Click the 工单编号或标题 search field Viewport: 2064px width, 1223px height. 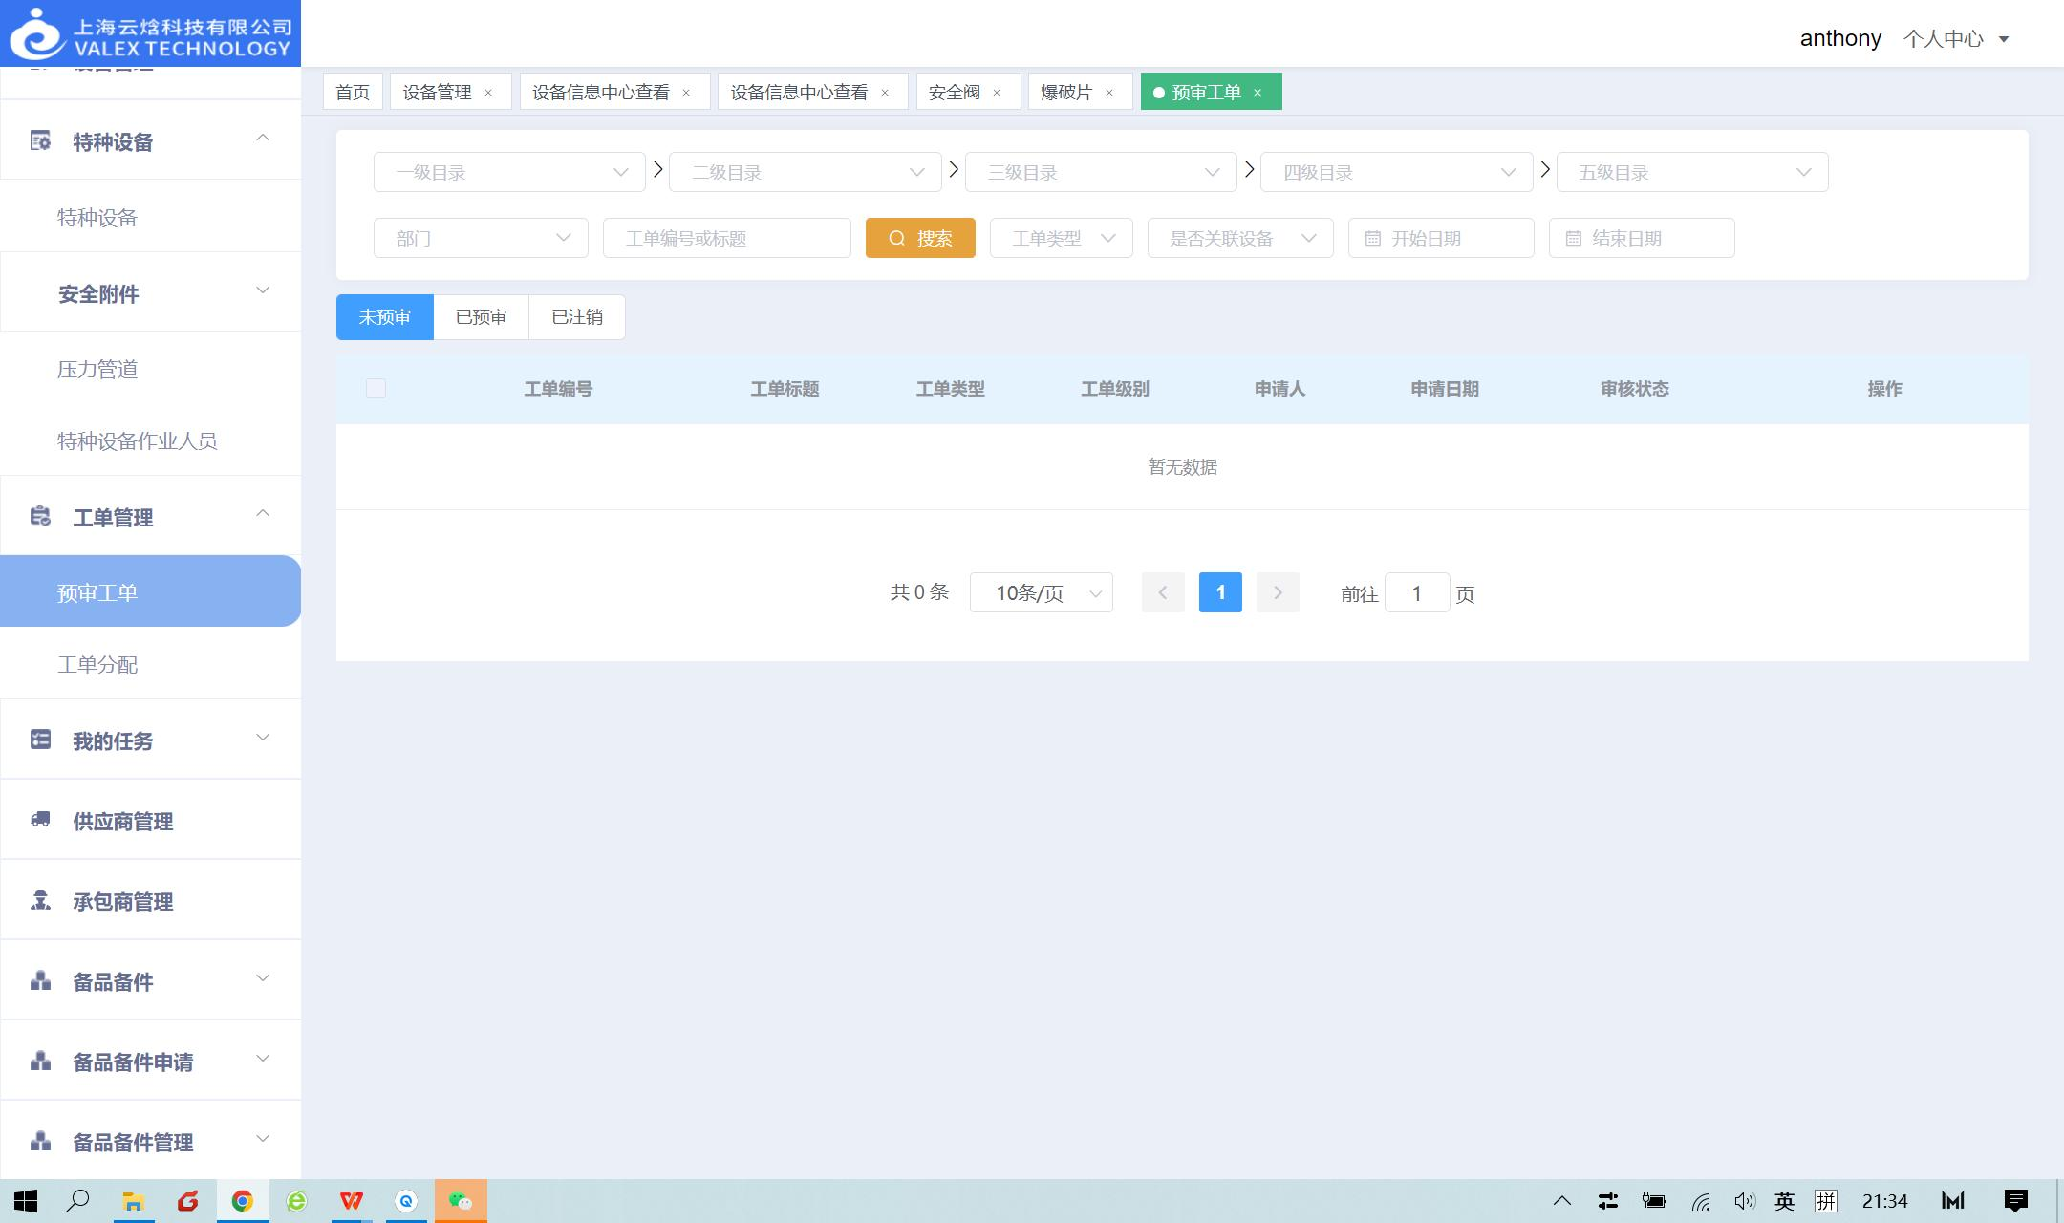click(x=726, y=238)
